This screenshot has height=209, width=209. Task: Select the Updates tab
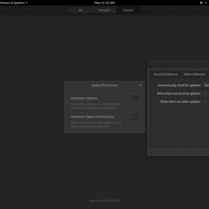[x=128, y=10]
